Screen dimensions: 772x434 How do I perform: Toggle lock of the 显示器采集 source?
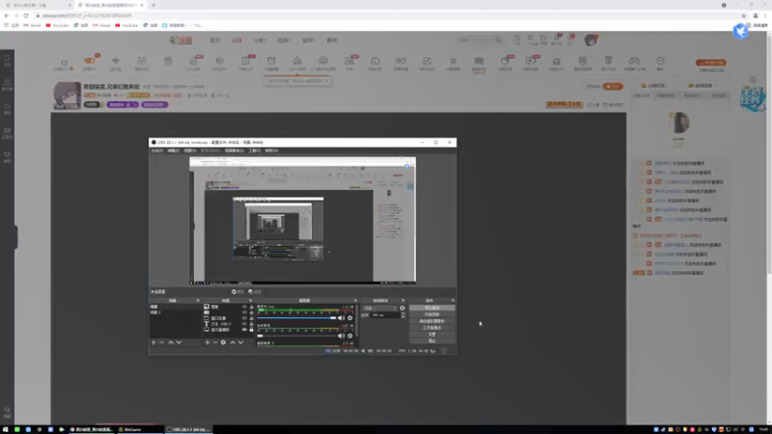tap(252, 330)
